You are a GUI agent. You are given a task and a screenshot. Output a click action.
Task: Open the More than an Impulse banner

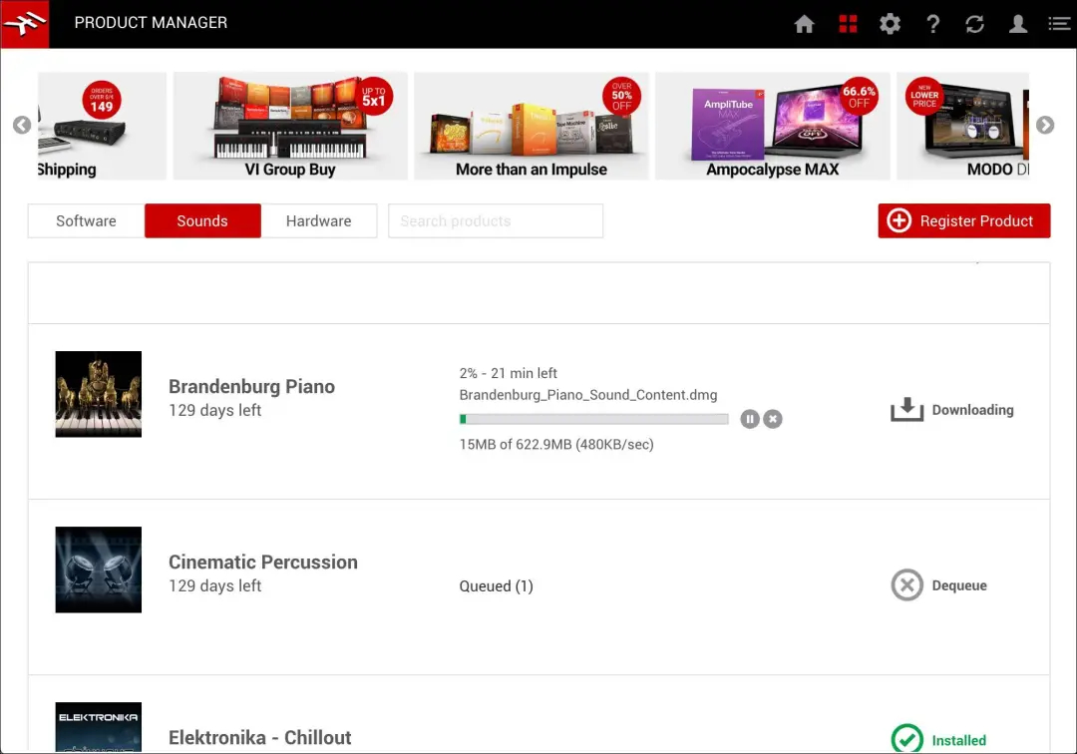pos(531,126)
